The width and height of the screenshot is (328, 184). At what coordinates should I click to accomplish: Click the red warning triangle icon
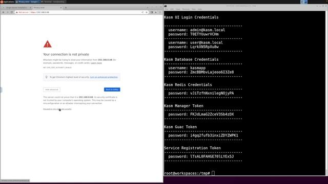tap(48, 44)
